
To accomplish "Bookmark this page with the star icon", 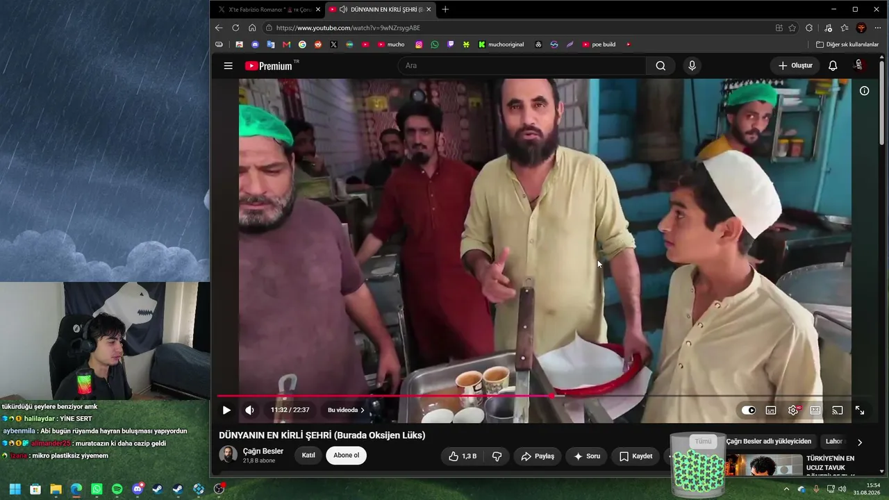I will coord(792,28).
